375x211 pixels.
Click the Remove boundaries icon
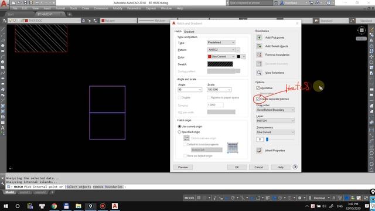click(x=259, y=55)
